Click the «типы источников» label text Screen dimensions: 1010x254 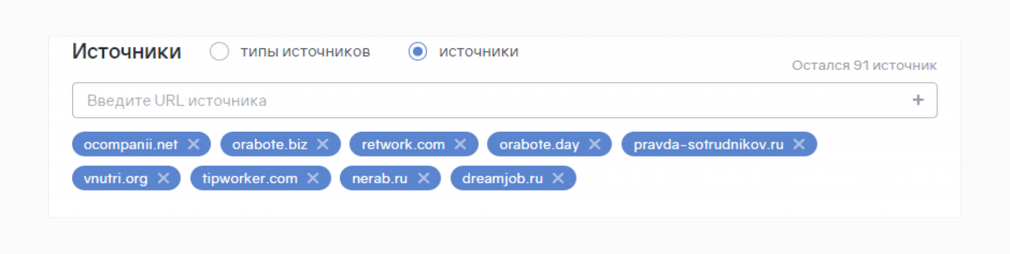click(305, 52)
